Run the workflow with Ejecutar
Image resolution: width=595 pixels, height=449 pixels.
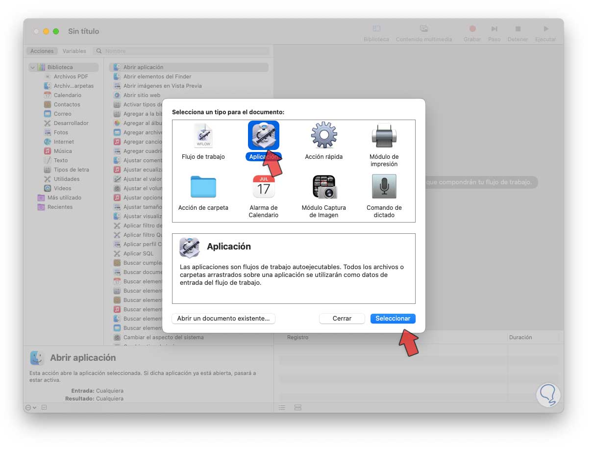tap(545, 29)
